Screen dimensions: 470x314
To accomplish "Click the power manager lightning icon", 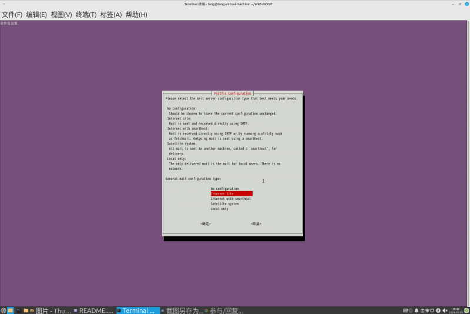I will 438,310.
